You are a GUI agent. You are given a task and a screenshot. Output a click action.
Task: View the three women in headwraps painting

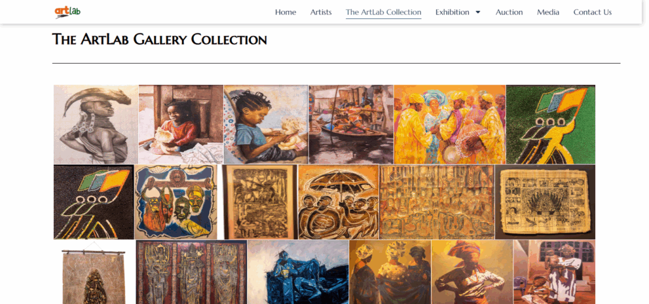click(390, 272)
